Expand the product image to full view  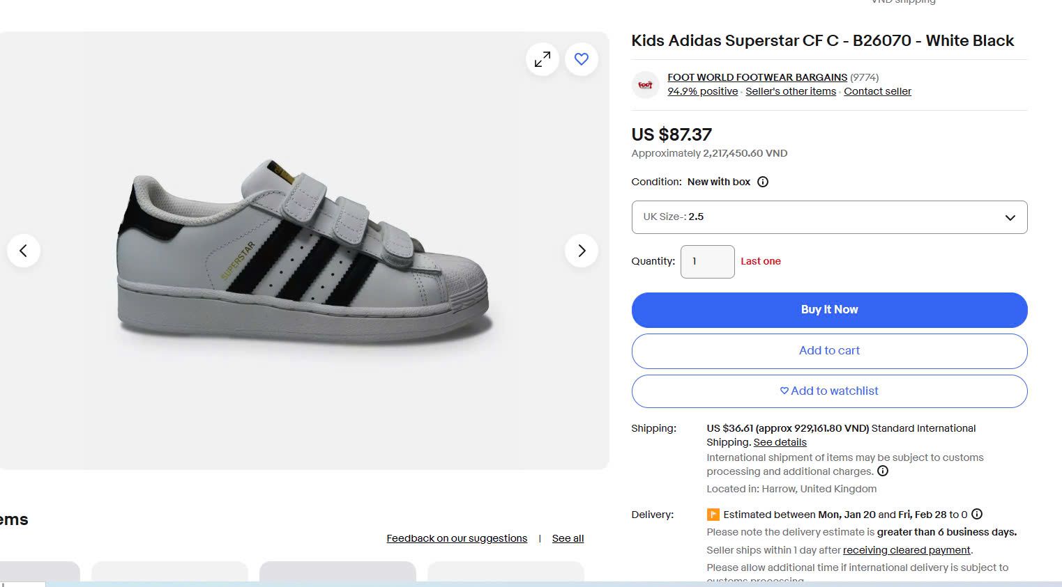point(543,60)
